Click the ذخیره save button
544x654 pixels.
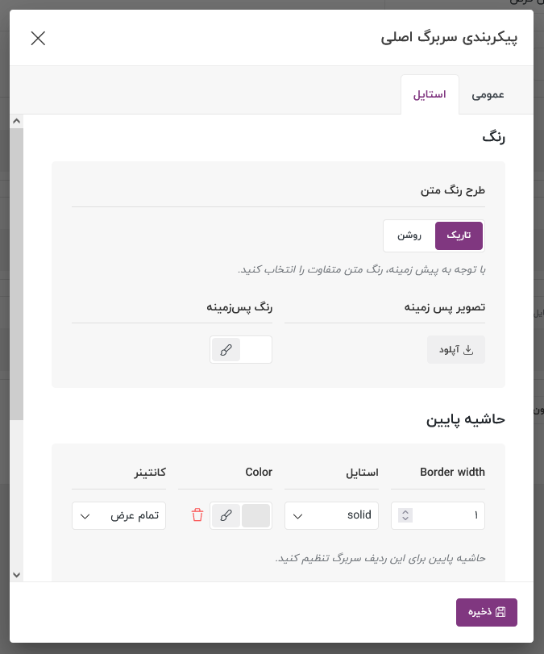(x=487, y=612)
